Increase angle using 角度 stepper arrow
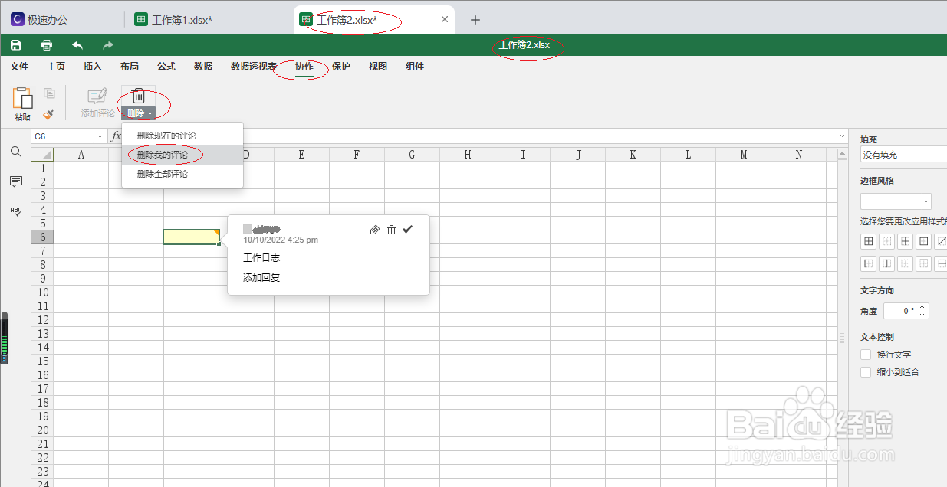Screen dimensions: 947x487 click(x=922, y=306)
